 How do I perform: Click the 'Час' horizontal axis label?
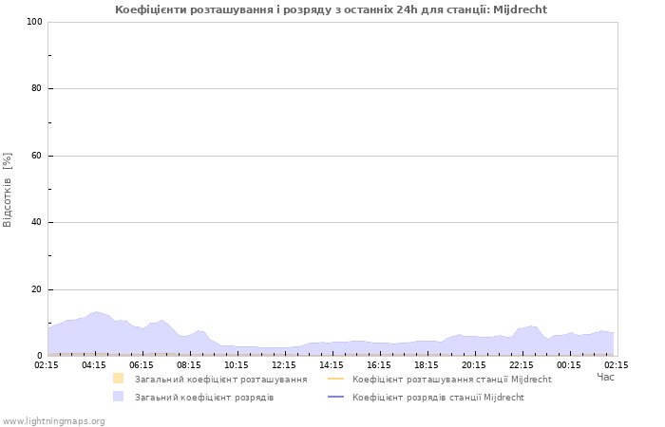click(x=605, y=377)
